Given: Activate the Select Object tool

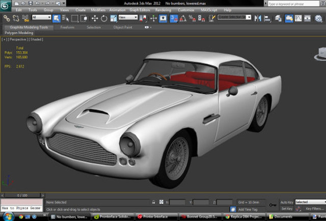Looking at the screenshot, I should click(57, 18).
